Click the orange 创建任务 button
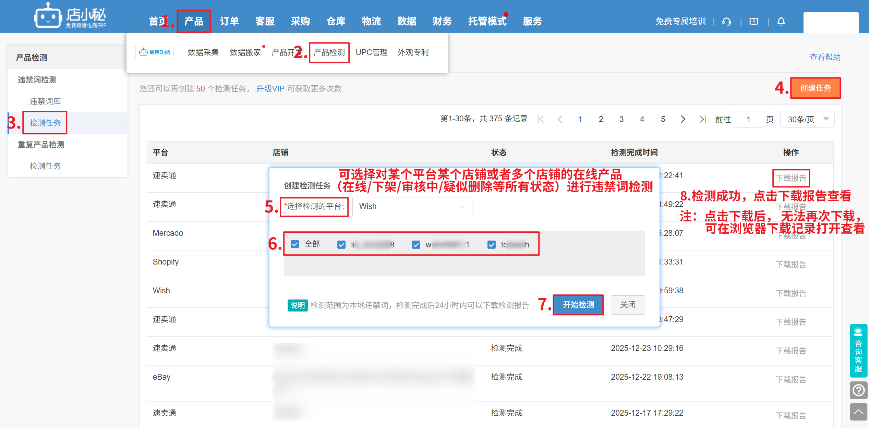 815,88
